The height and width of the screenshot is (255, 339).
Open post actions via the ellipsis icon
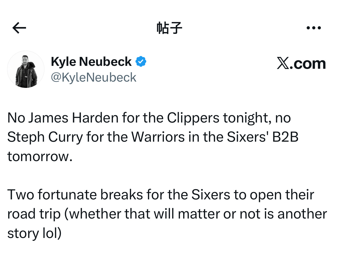pos(314,28)
